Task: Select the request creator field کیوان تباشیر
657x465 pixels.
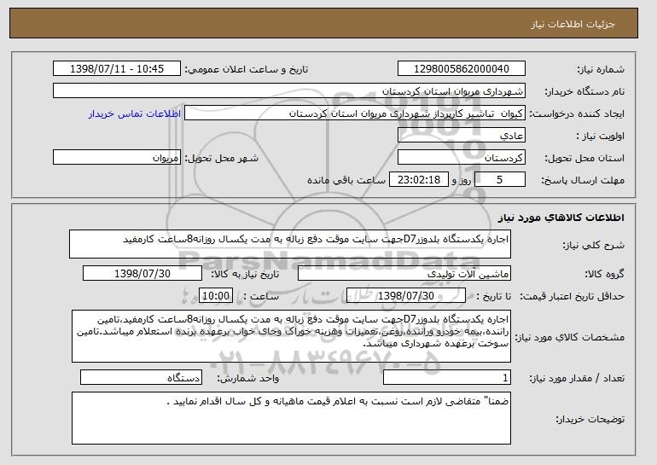Action: pos(355,113)
